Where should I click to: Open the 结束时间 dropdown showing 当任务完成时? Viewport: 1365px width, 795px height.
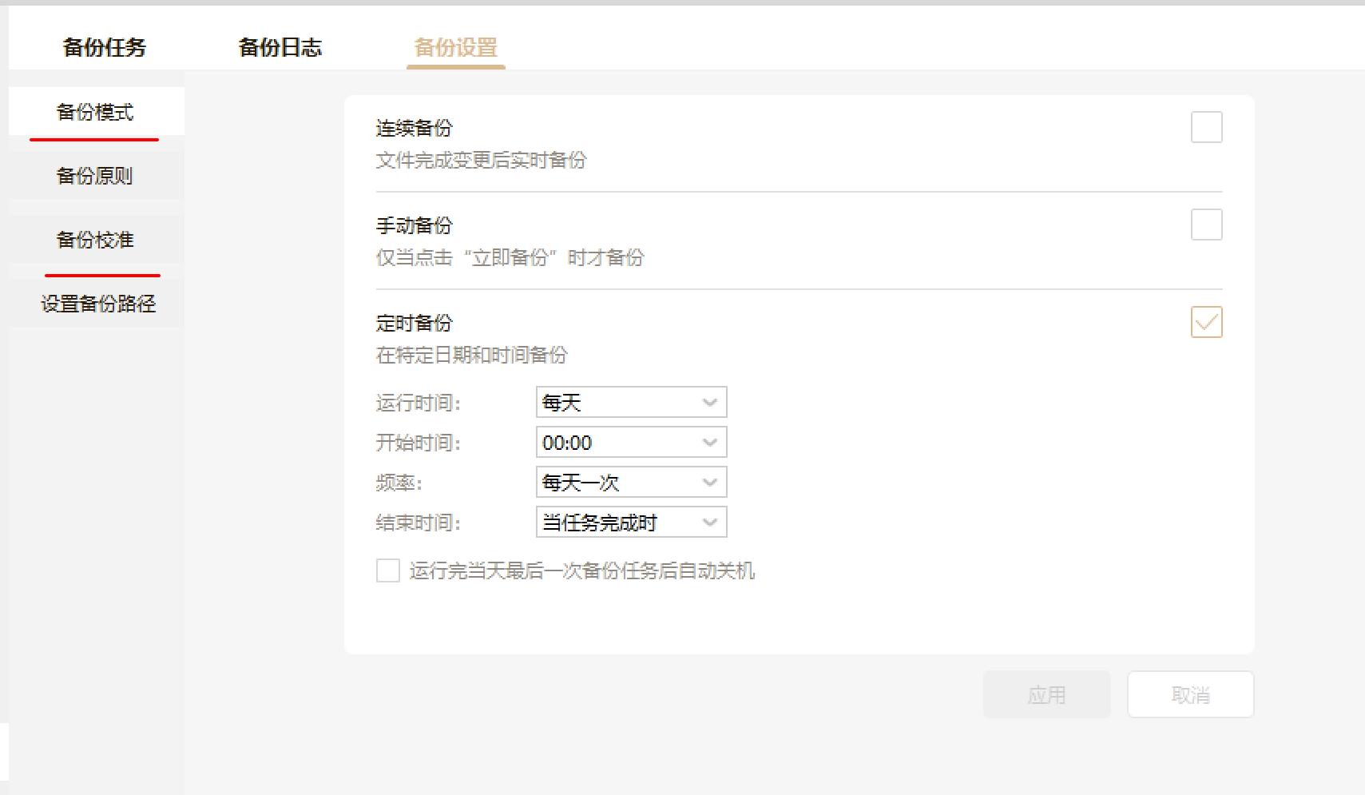tap(631, 523)
